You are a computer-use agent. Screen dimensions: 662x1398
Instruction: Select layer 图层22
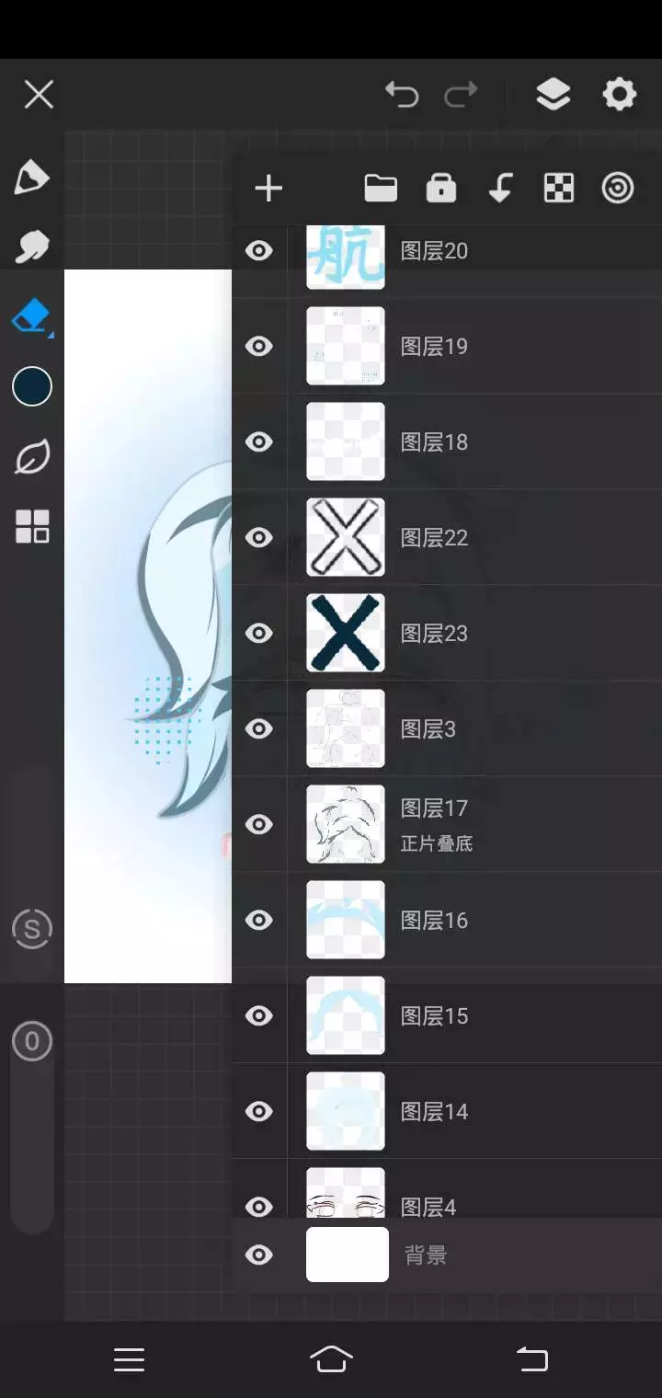click(447, 537)
